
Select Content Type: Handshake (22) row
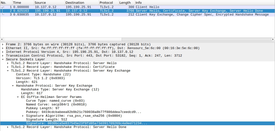point(137,74)
